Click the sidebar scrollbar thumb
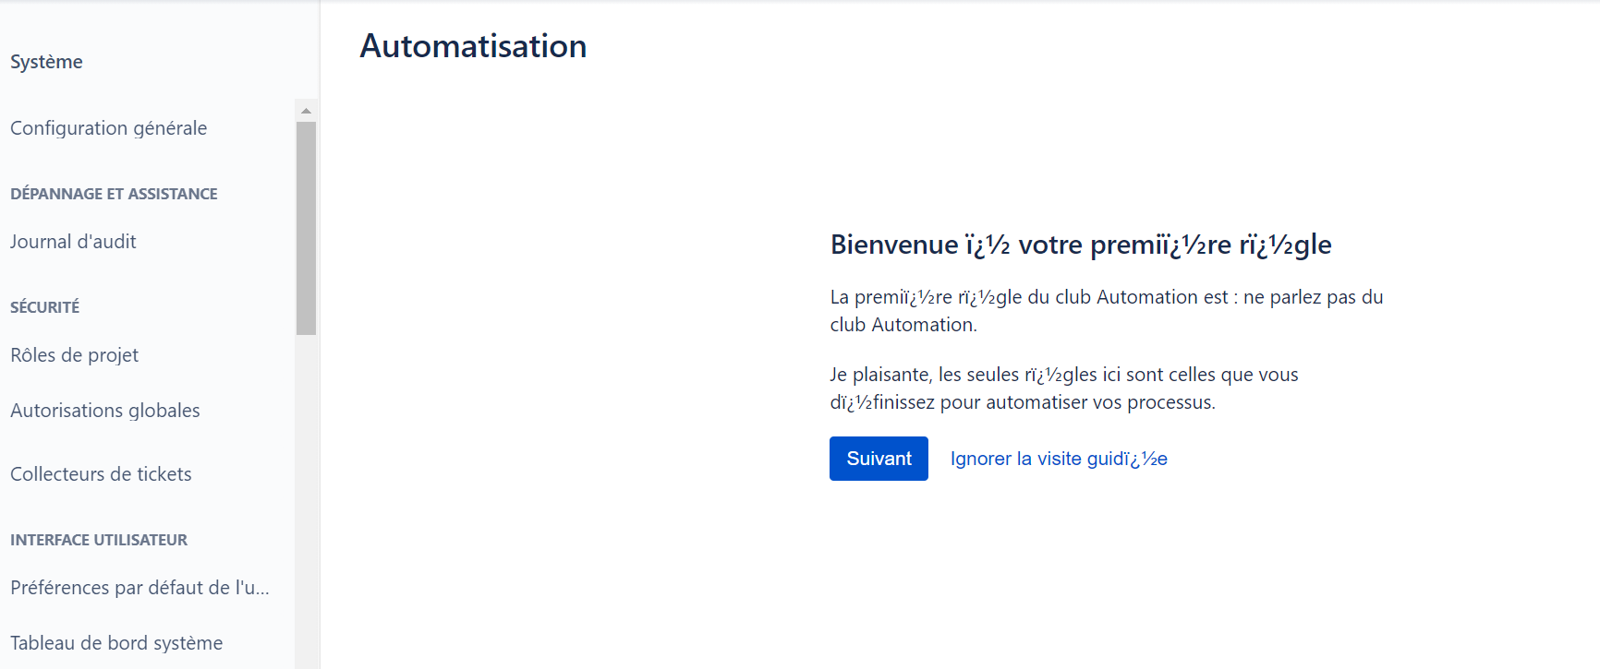 pyautogui.click(x=306, y=228)
